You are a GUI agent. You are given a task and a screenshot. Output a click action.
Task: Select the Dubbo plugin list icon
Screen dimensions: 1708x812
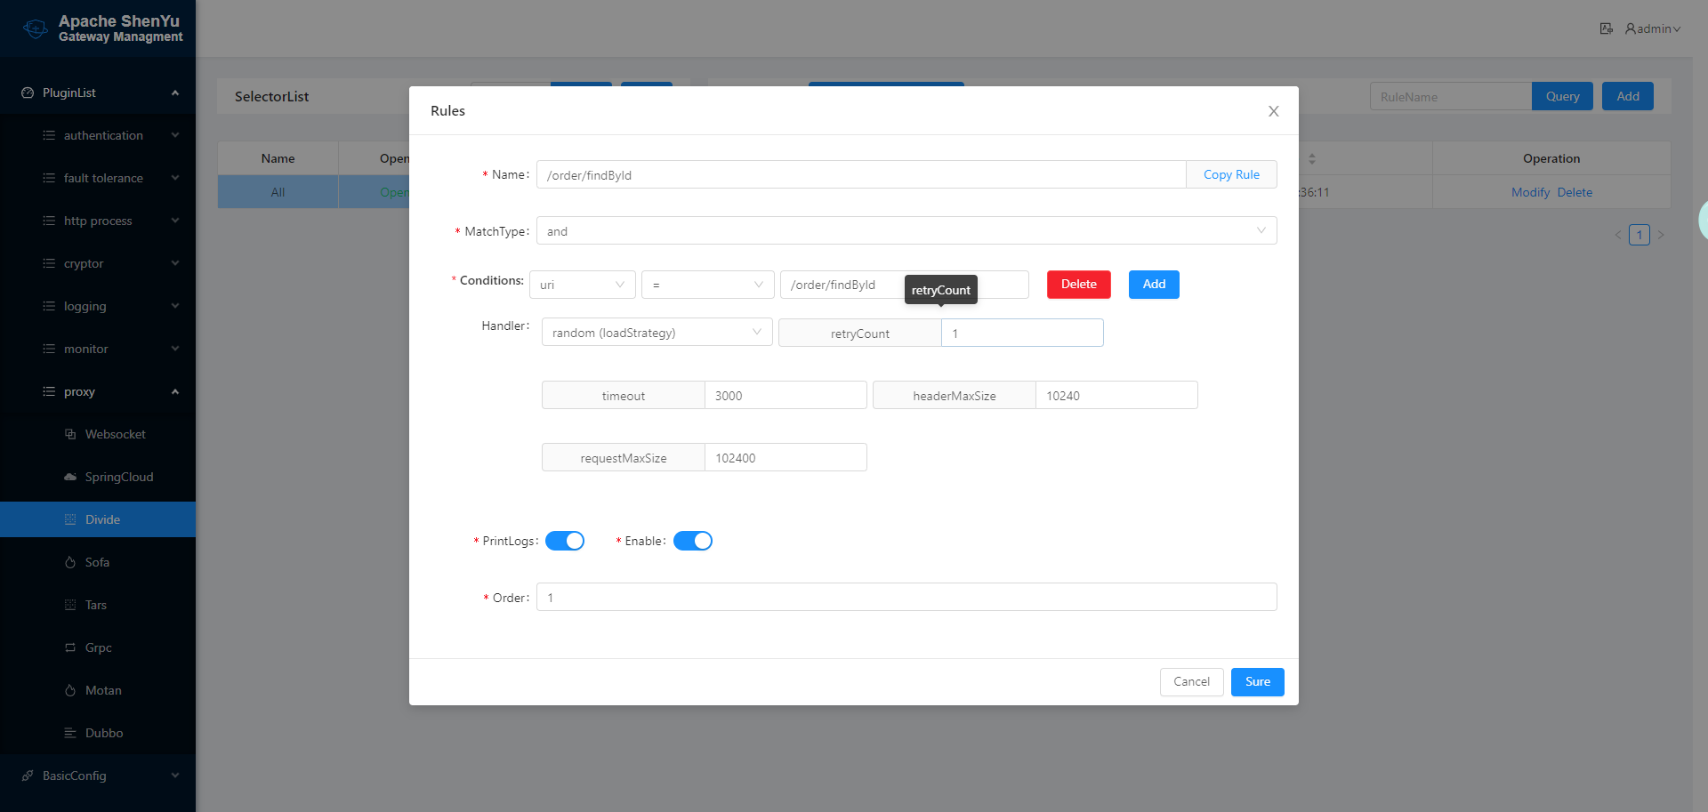pyautogui.click(x=71, y=733)
